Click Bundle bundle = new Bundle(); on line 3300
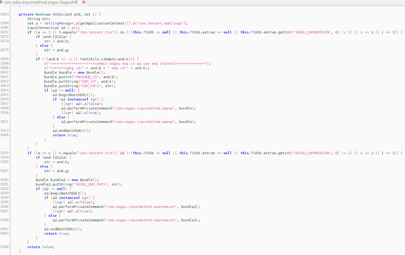This screenshot has height=255, width=405. (x=75, y=73)
